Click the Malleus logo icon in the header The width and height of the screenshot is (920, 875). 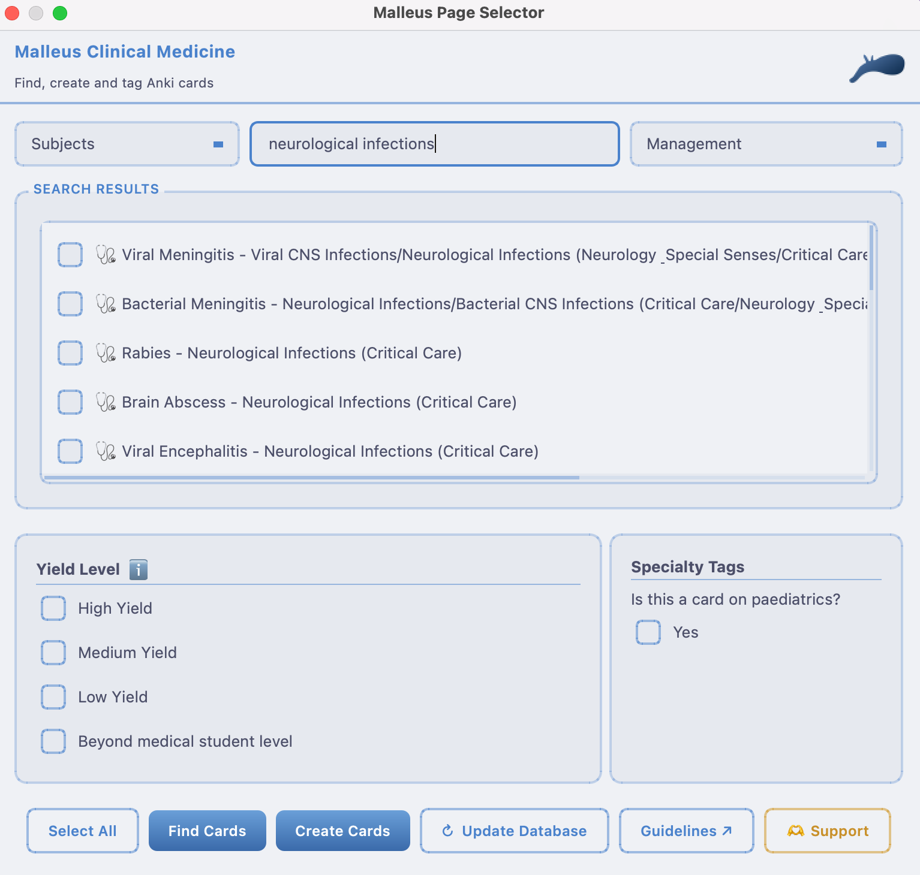(877, 68)
